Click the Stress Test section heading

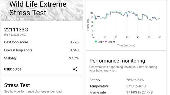[x=17, y=85]
